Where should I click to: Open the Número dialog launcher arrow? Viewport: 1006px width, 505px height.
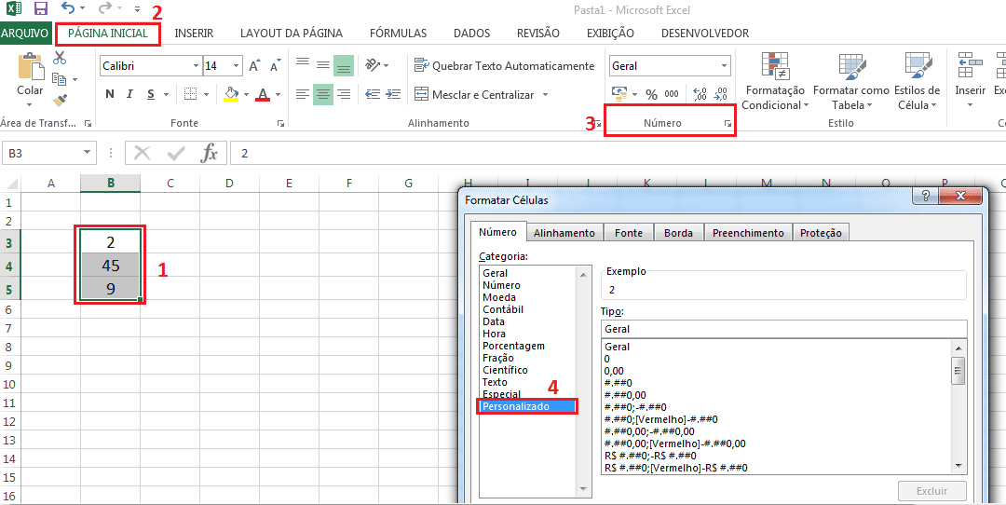[727, 124]
